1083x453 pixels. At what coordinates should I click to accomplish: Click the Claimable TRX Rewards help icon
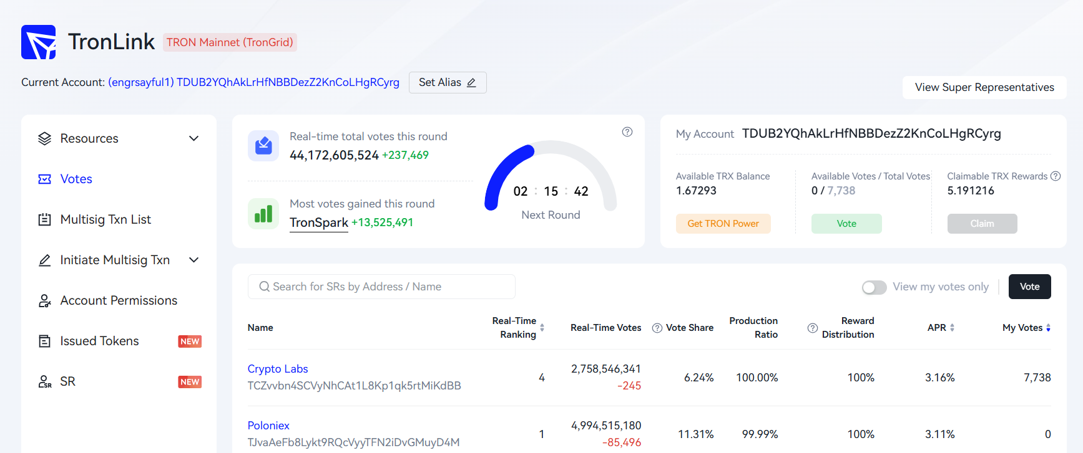pyautogui.click(x=1056, y=176)
